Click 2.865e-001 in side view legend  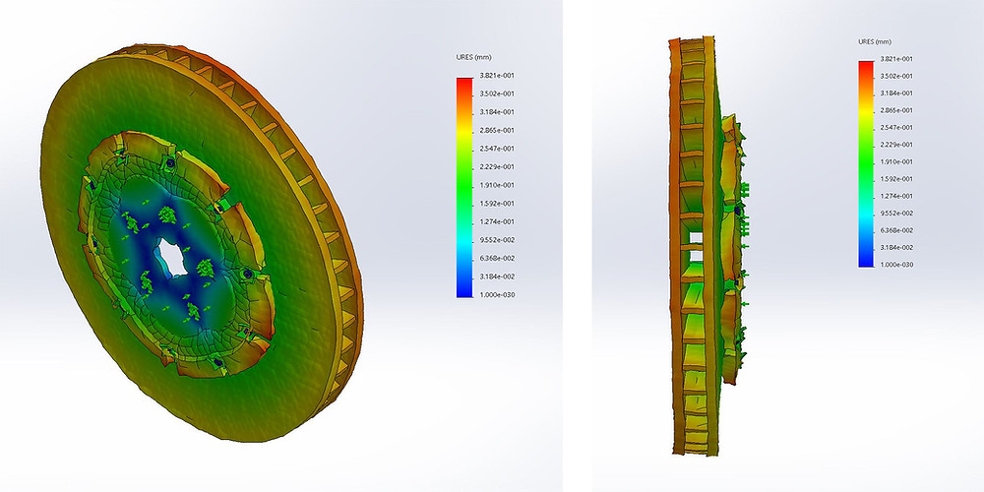897,110
